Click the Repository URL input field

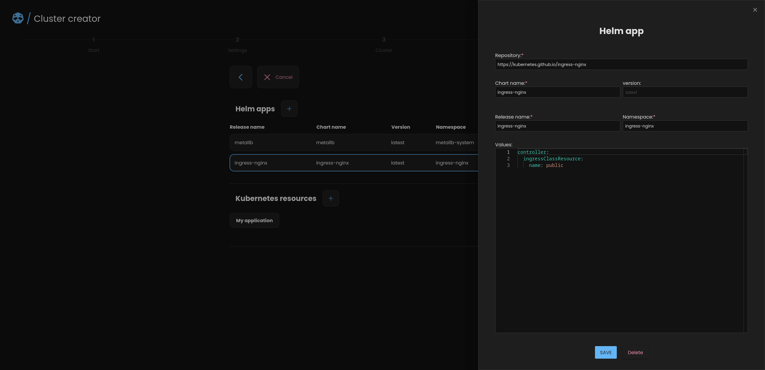click(621, 65)
